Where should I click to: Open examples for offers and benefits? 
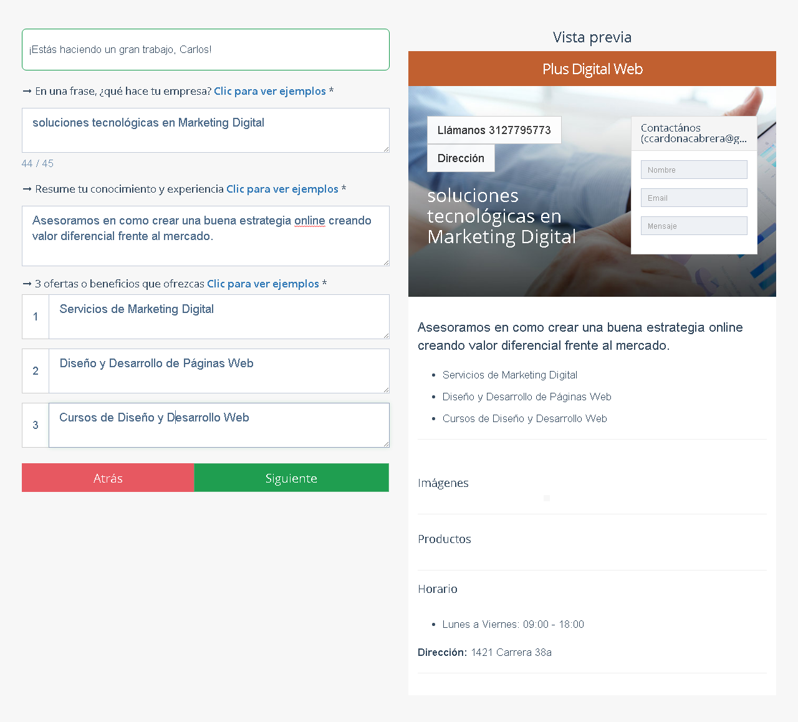tap(262, 284)
